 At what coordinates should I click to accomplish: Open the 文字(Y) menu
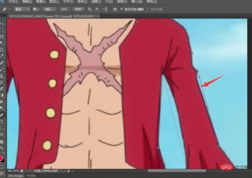tap(68, 2)
